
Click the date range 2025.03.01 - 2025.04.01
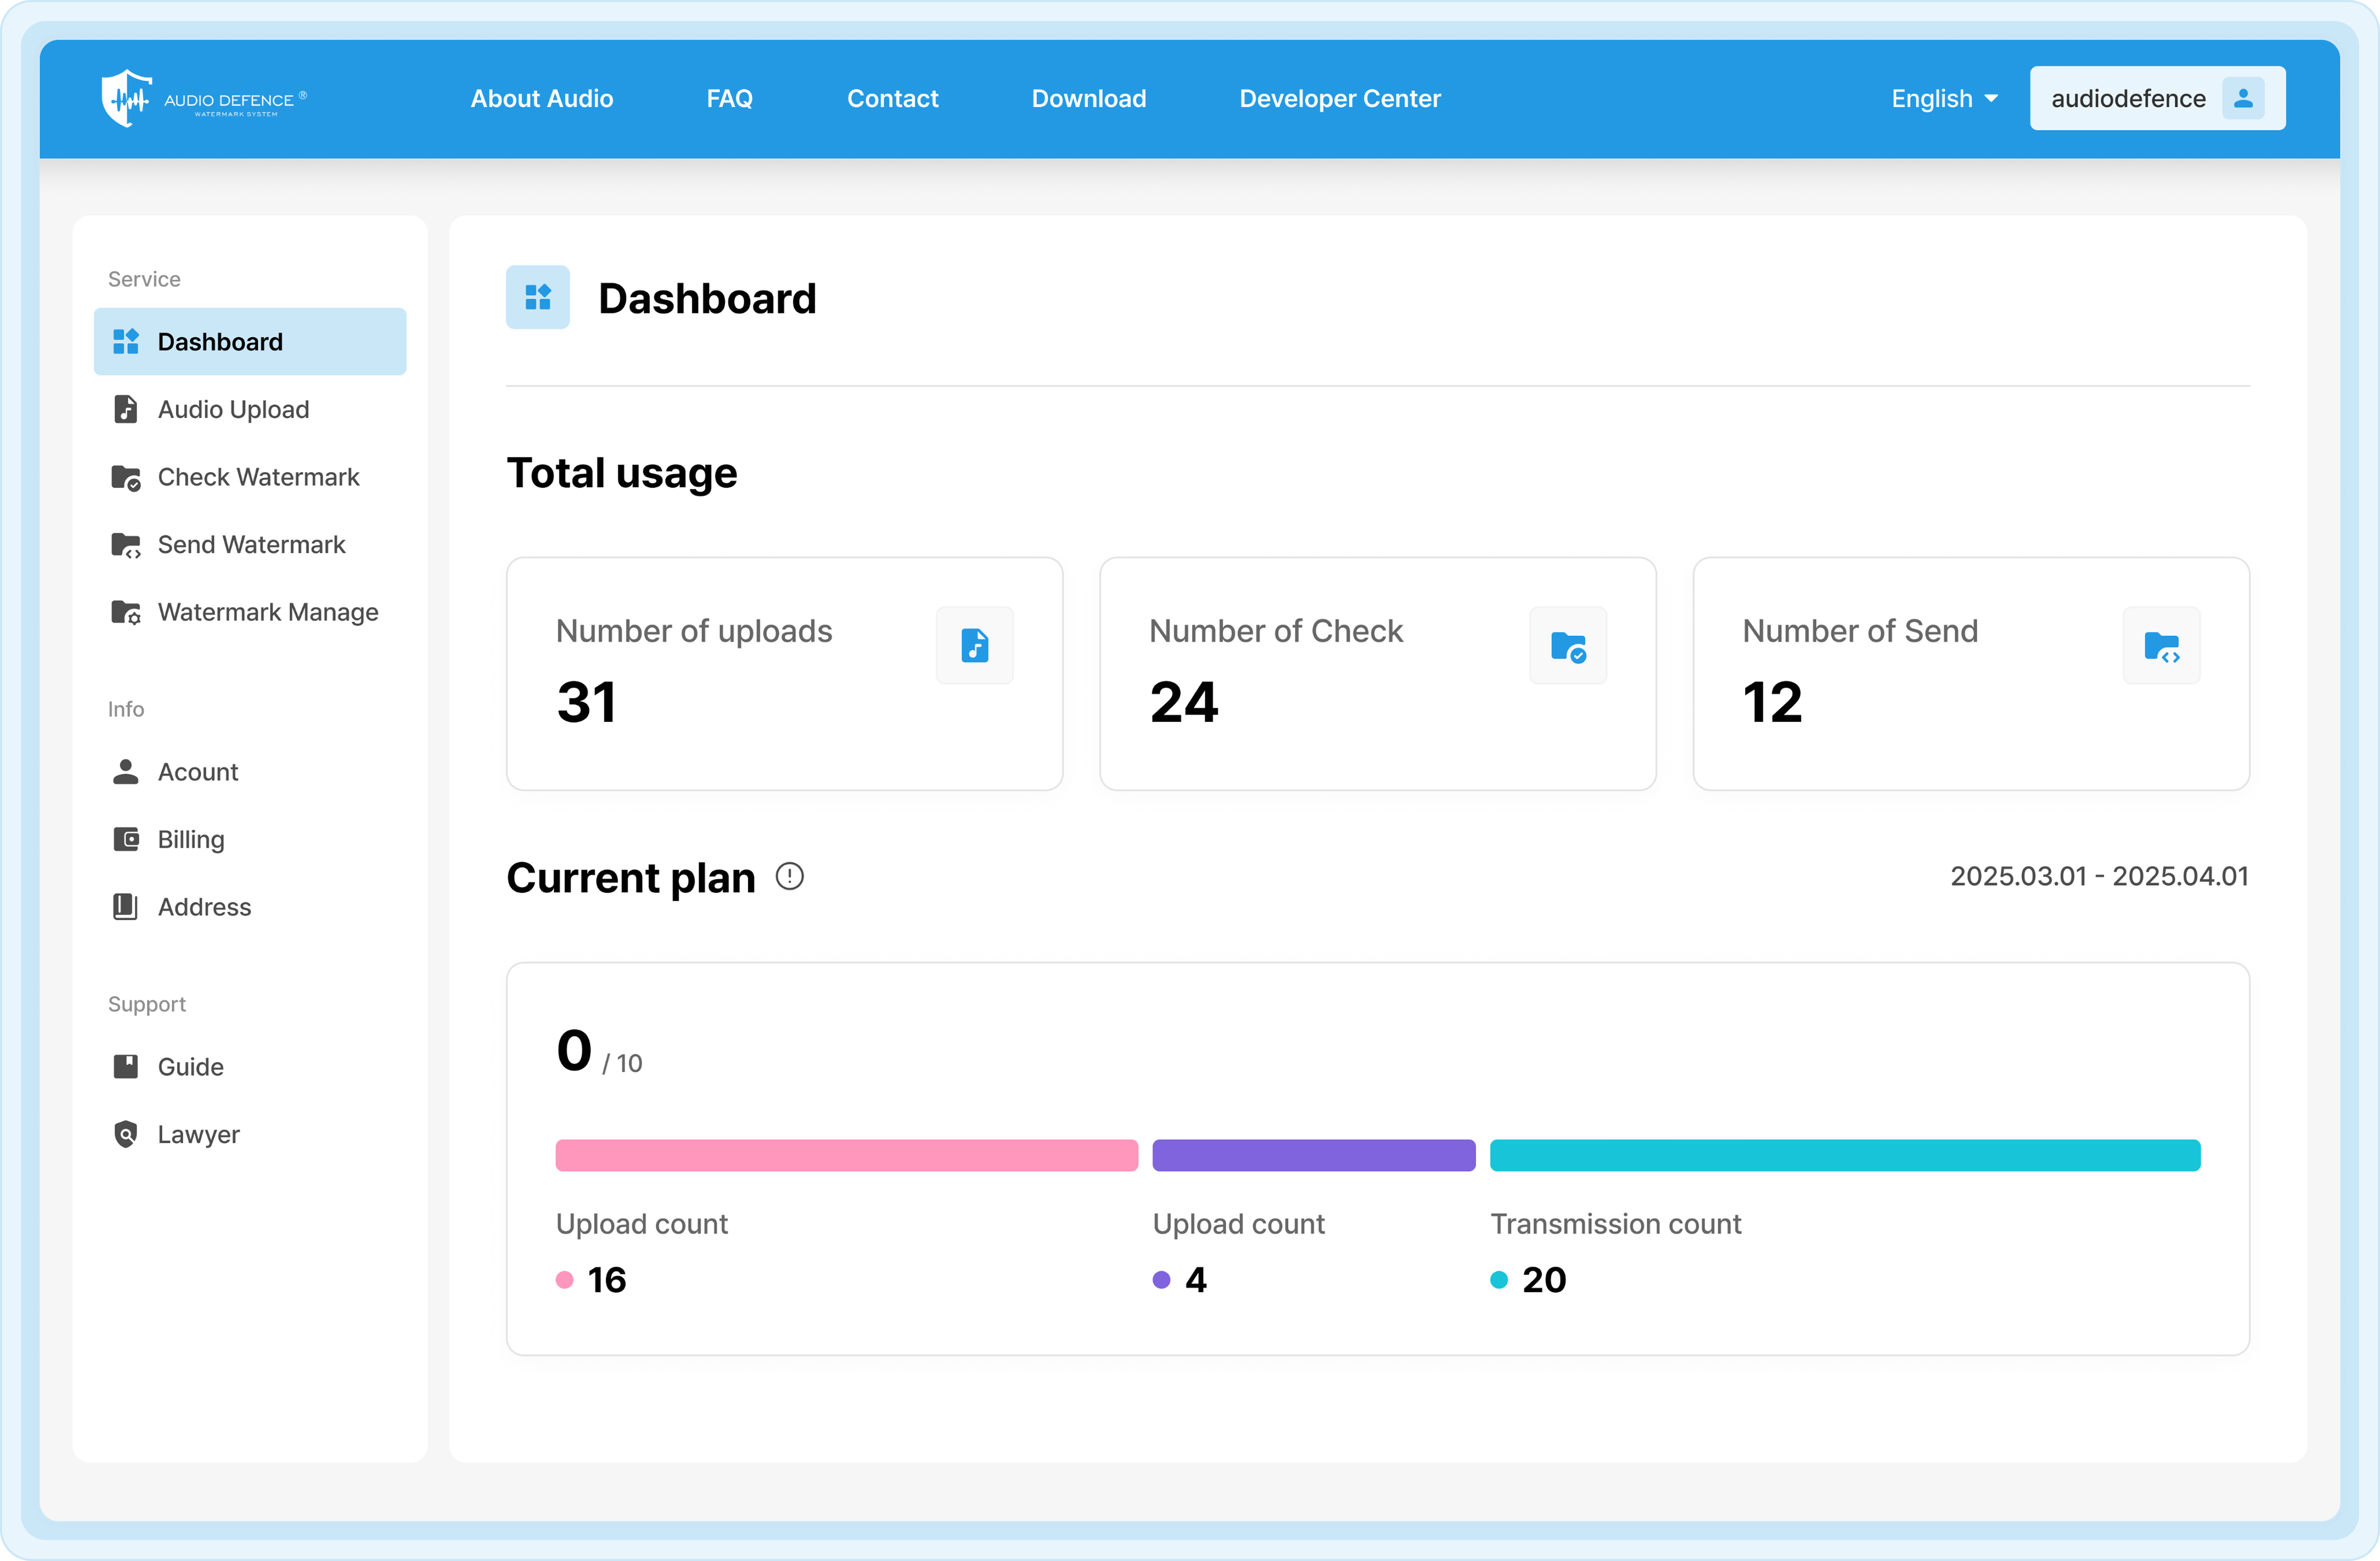[x=2100, y=876]
